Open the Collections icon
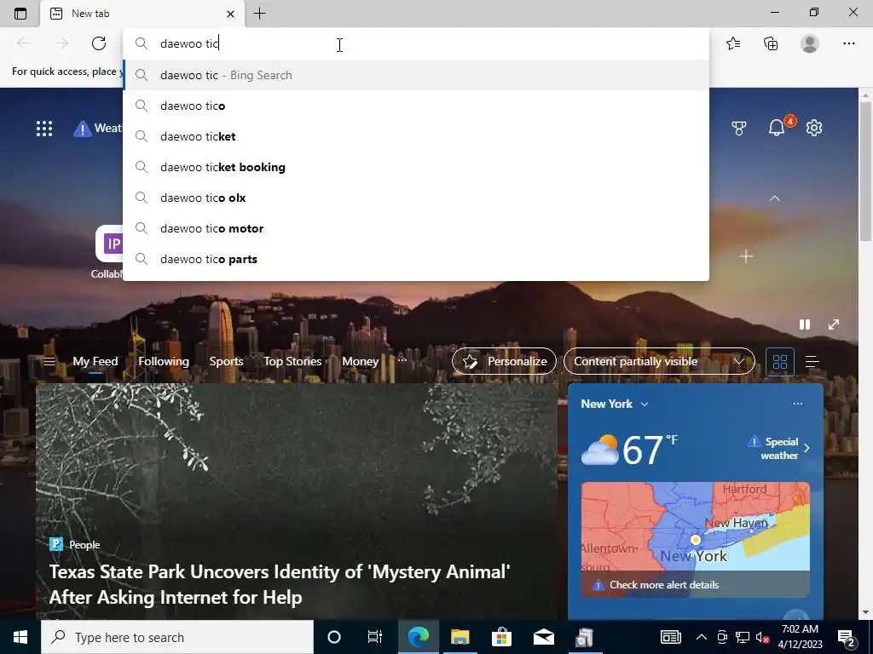Screen dimensions: 873x654 [x=771, y=43]
